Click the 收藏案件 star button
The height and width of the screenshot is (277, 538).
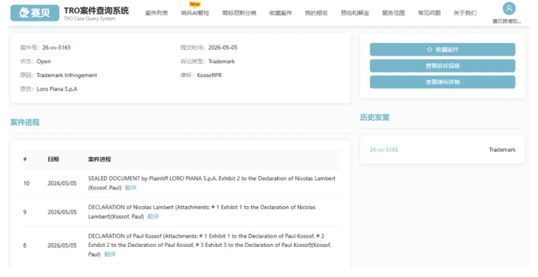coord(443,49)
